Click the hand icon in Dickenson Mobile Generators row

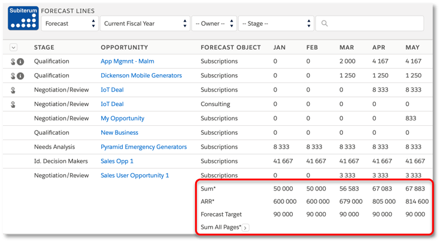13,76
